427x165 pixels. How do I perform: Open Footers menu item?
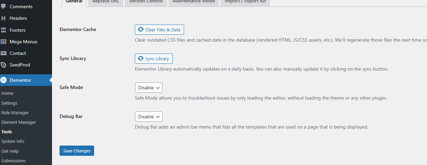click(x=26, y=30)
